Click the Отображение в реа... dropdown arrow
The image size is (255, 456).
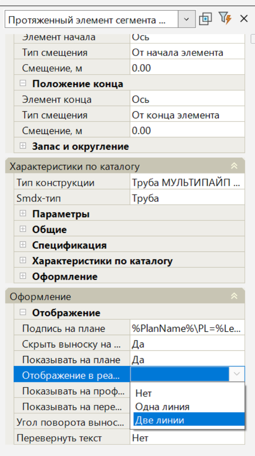(237, 374)
